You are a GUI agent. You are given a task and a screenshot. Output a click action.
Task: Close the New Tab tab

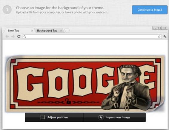tap(32, 31)
